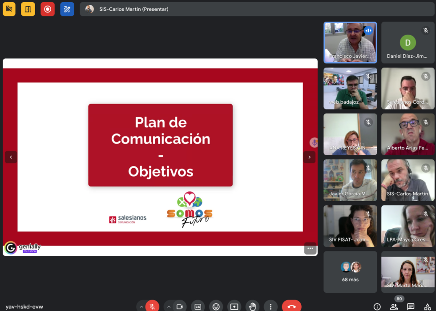The image size is (436, 311).
Task: Open the chat messages panel
Action: [x=411, y=307]
